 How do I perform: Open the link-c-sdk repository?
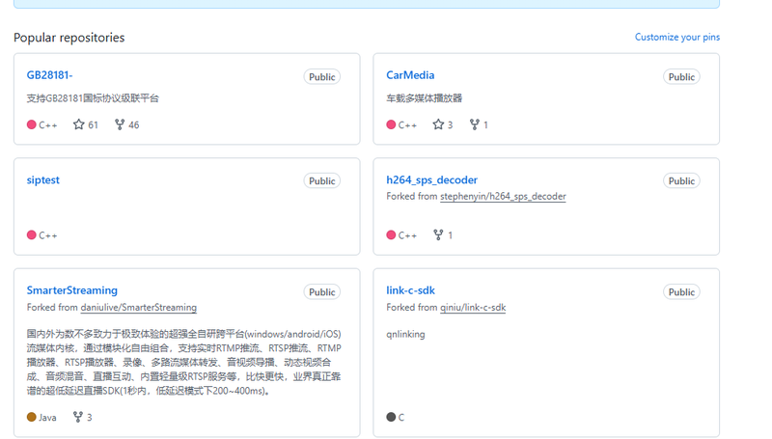[410, 290]
